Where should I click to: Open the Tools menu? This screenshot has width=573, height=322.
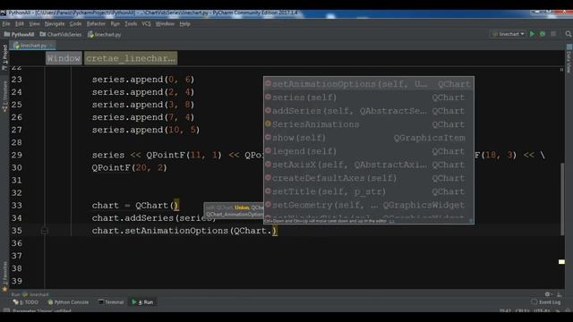(x=131, y=24)
